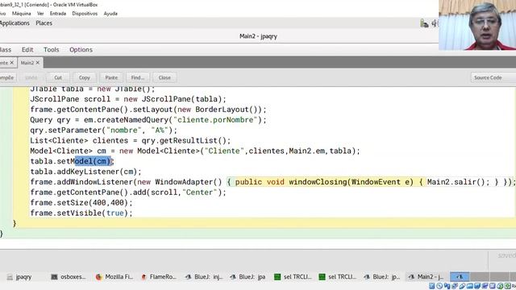This screenshot has height=290, width=516.
Task: Open VirtualBox Dispositivos menu
Action: (85, 14)
